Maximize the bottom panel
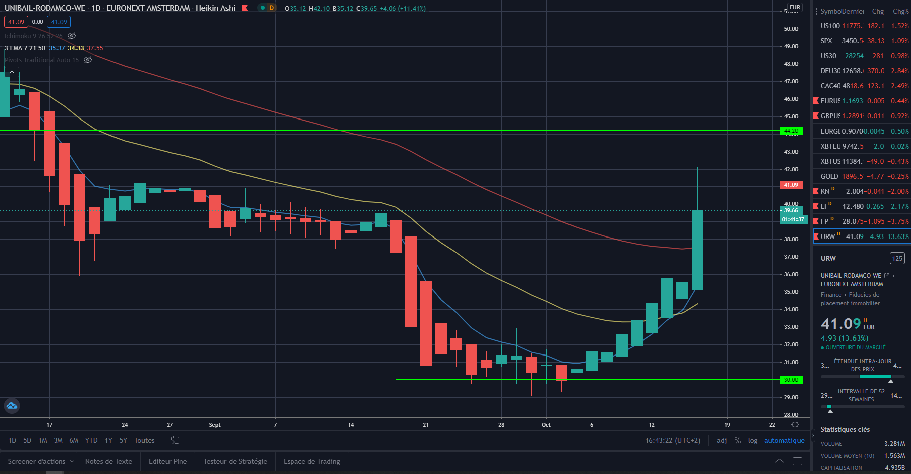The width and height of the screenshot is (911, 474). coord(798,461)
